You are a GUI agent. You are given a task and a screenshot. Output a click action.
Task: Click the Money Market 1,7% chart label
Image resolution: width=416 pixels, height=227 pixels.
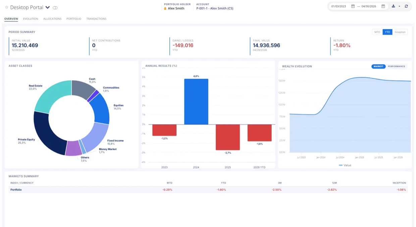pyautogui.click(x=108, y=151)
